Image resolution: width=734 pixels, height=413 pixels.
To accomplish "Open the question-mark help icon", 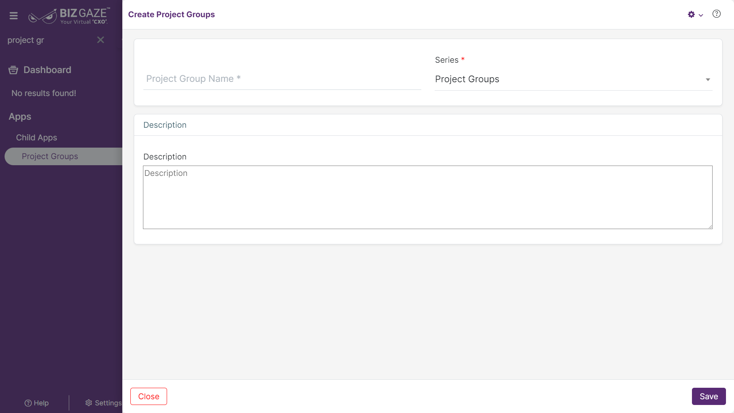I will [x=716, y=14].
